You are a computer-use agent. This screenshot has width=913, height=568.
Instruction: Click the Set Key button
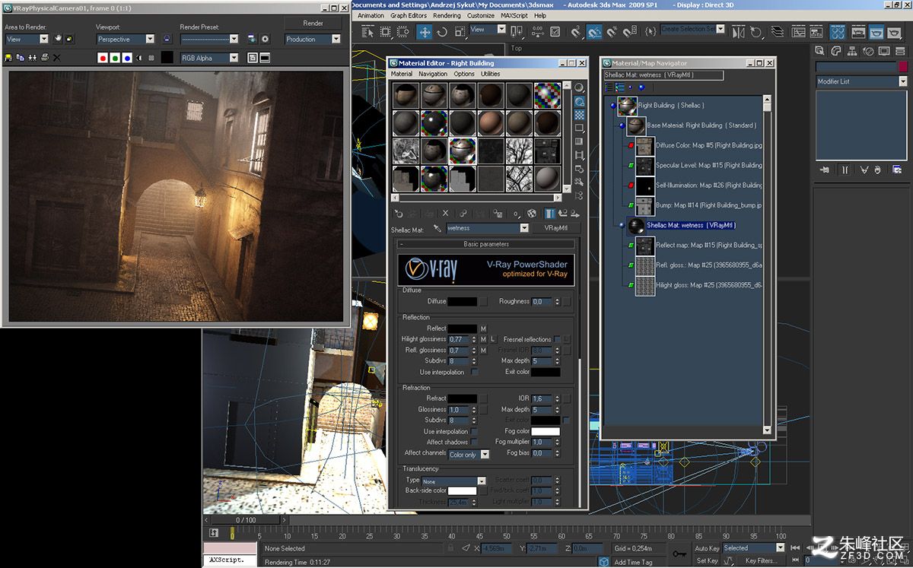[x=707, y=560]
